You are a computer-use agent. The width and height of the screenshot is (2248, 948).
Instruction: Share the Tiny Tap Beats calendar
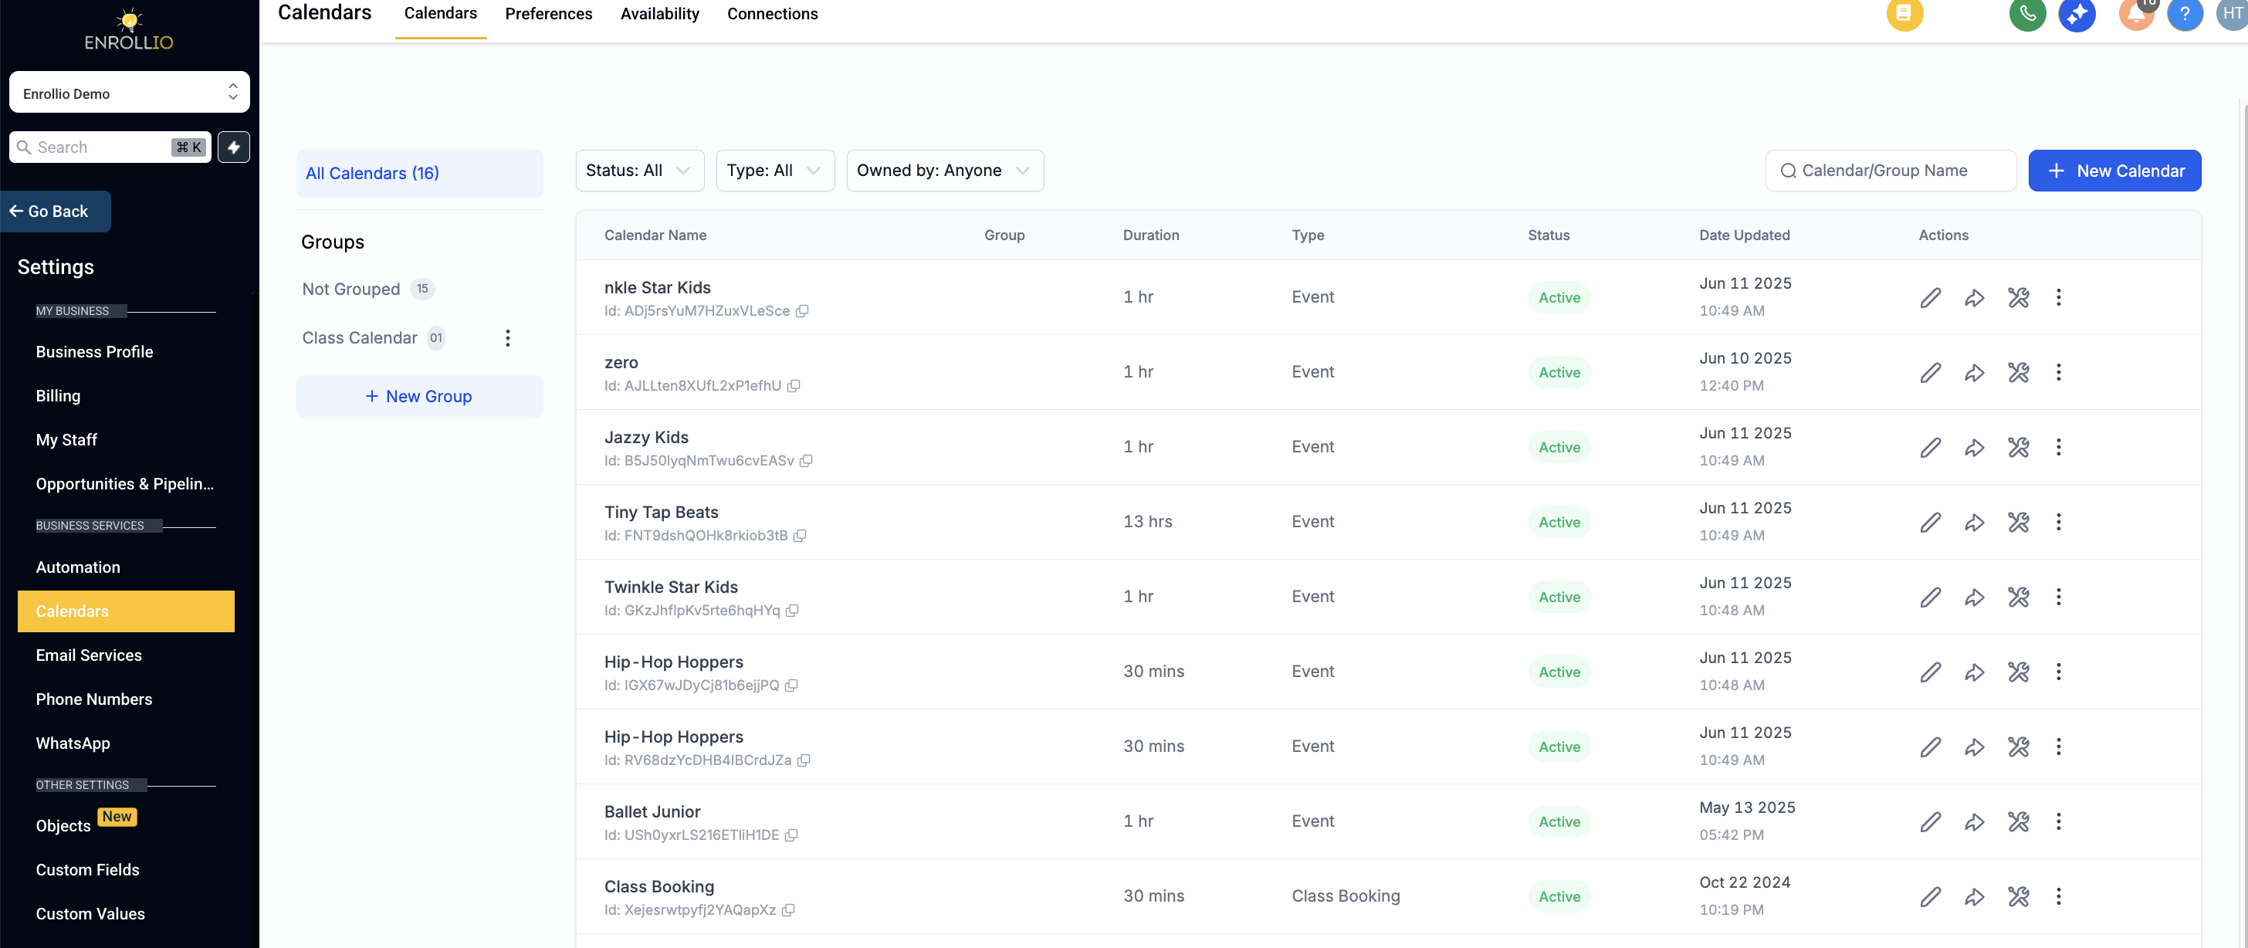pyautogui.click(x=1974, y=522)
